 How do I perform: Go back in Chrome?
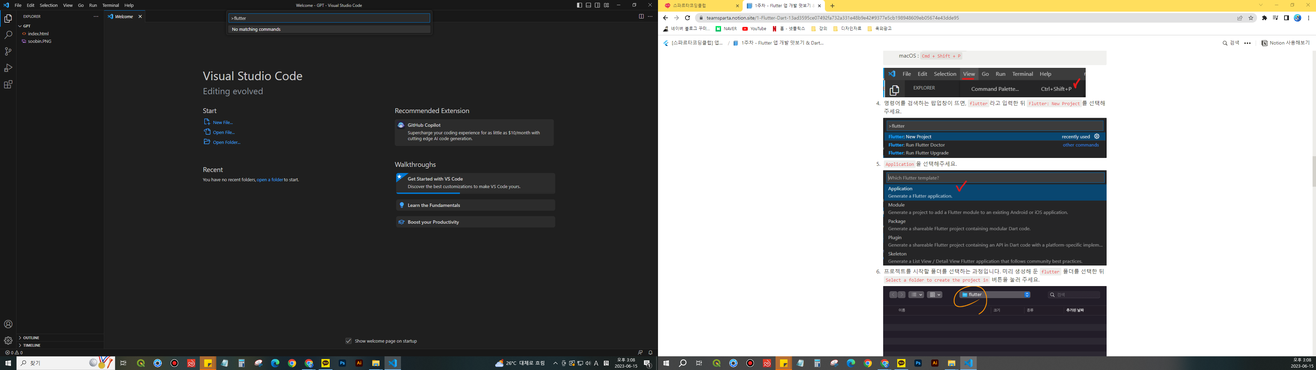point(665,18)
